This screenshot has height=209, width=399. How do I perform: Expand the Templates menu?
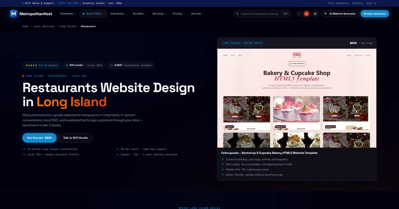pos(68,14)
